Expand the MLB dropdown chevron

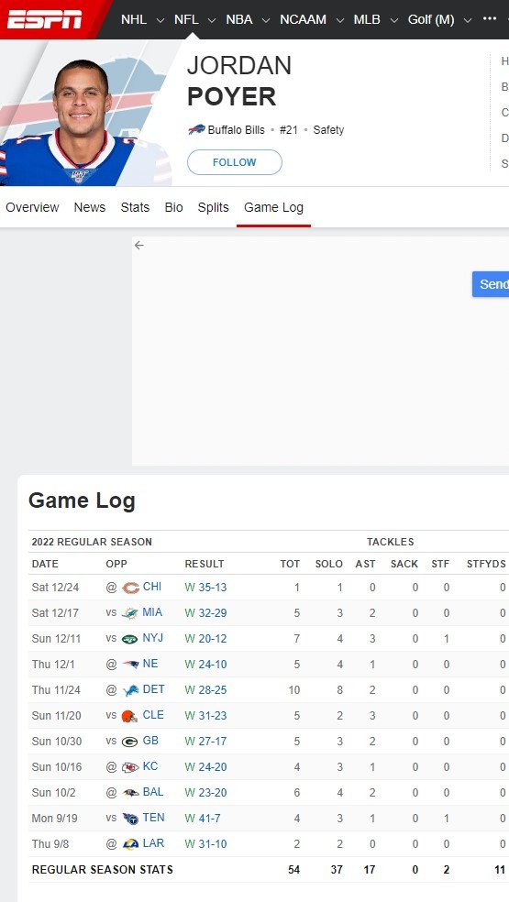[x=393, y=20]
